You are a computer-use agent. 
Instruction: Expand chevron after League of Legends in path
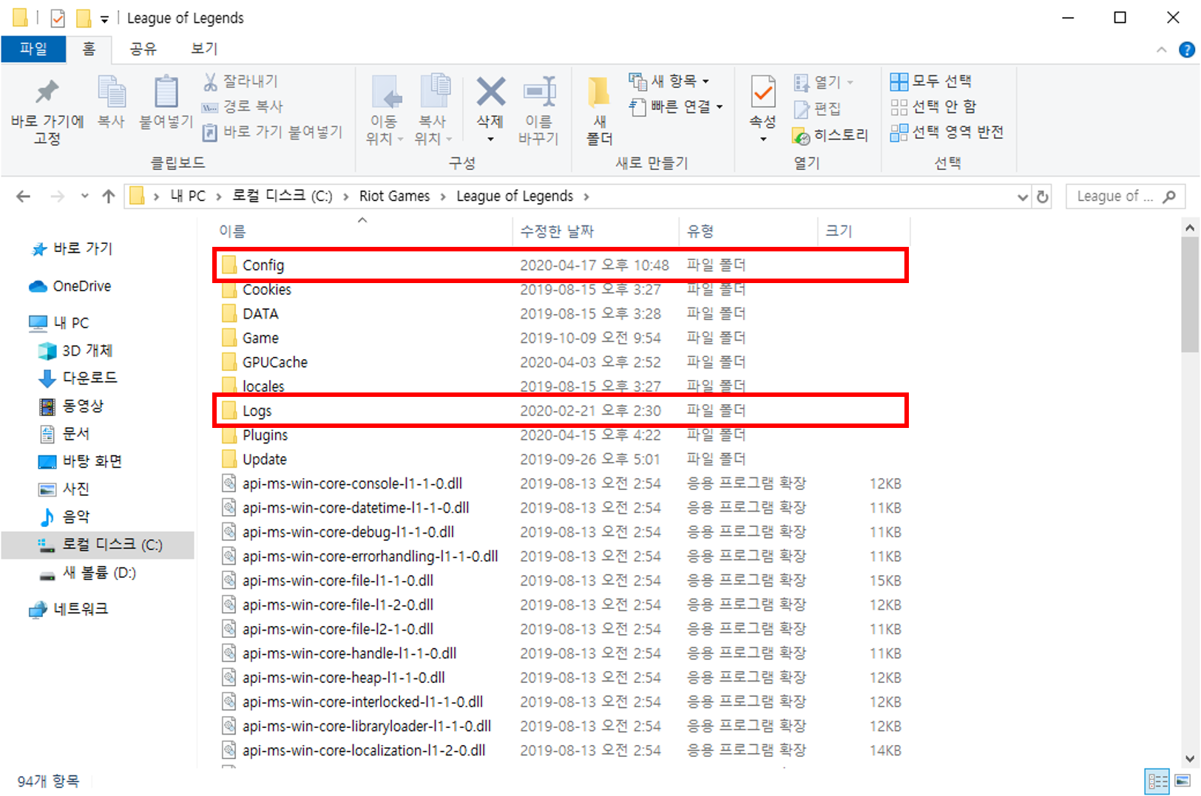pos(586,197)
